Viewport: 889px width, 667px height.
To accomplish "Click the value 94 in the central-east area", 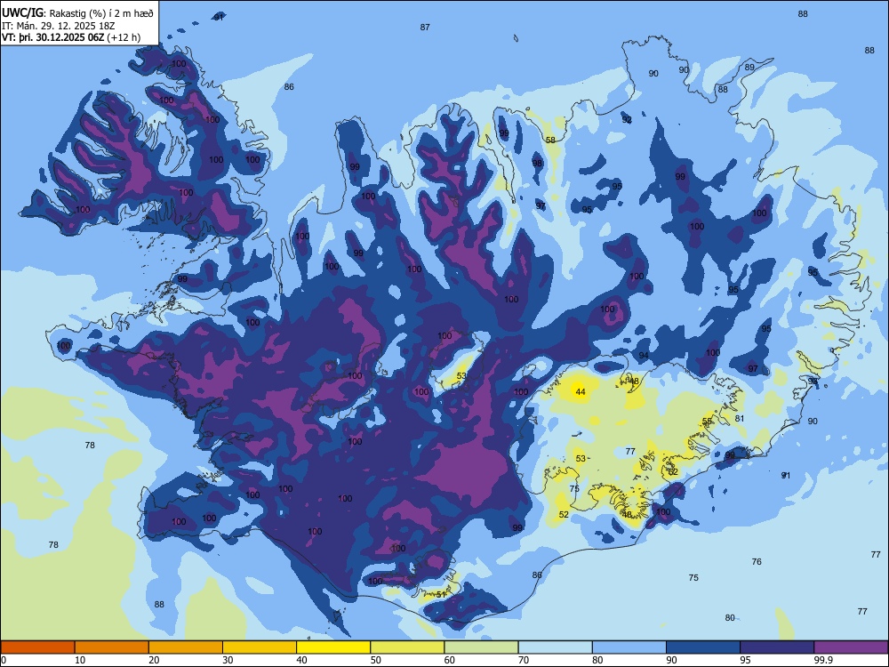I will [644, 356].
